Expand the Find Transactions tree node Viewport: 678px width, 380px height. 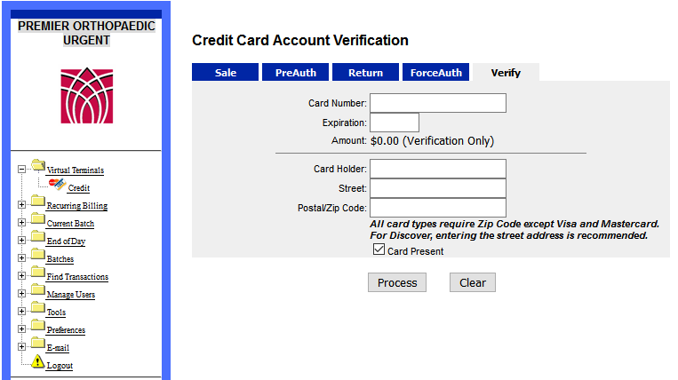pyautogui.click(x=21, y=275)
